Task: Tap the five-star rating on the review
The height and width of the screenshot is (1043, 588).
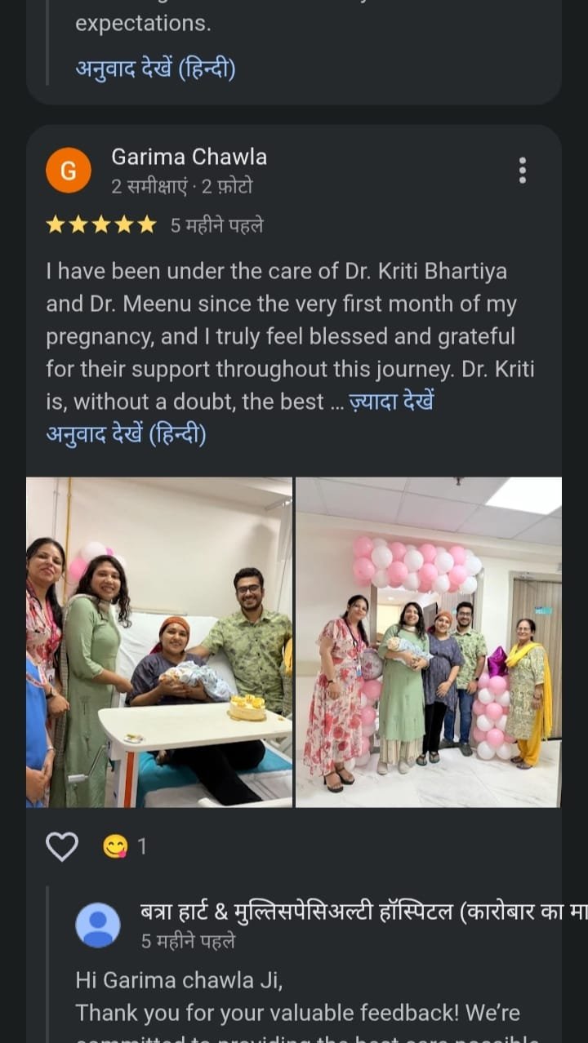Action: click(x=100, y=225)
